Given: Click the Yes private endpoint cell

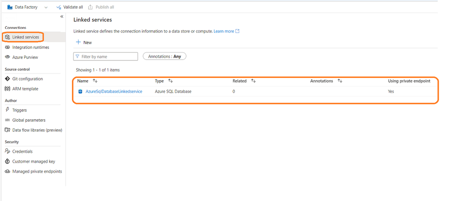Looking at the screenshot, I should coord(391,91).
